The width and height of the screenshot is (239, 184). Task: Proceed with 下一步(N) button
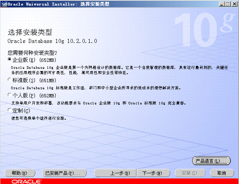(154, 173)
